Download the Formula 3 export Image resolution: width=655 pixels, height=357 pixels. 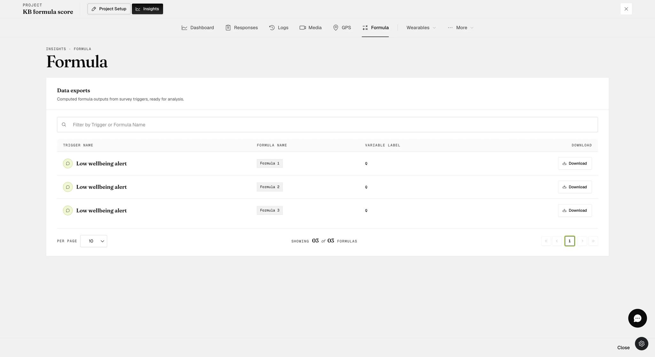575,210
